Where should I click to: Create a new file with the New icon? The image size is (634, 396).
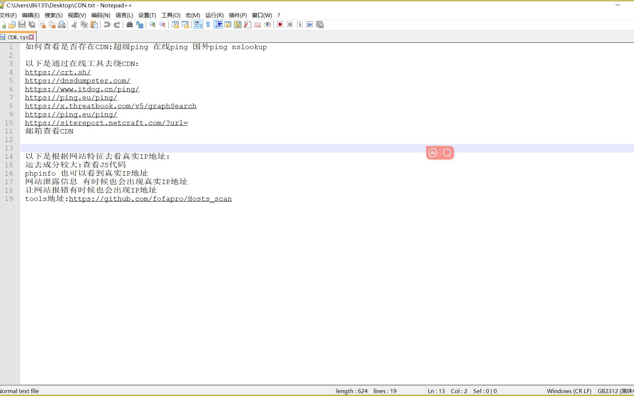pyautogui.click(x=3, y=25)
